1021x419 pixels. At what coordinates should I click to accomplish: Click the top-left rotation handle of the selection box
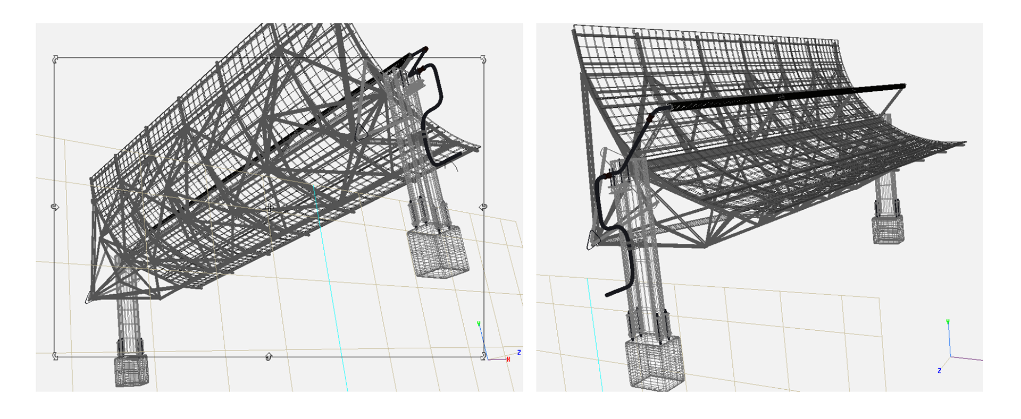tap(55, 59)
